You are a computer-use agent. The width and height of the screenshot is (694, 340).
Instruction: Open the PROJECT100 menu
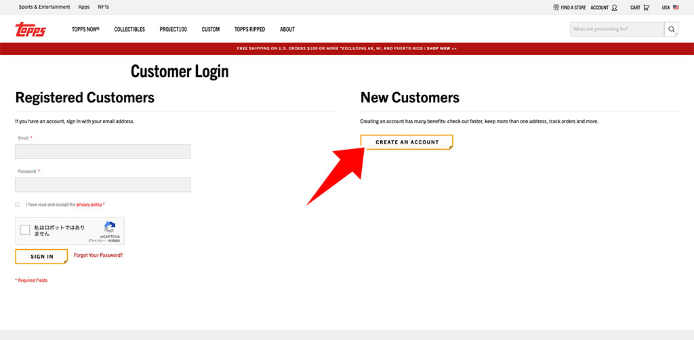pyautogui.click(x=173, y=29)
